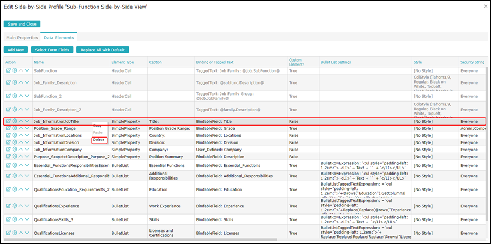The image size is (491, 244).
Task: Click the edit icon for SubFunction row
Action: (8, 70)
